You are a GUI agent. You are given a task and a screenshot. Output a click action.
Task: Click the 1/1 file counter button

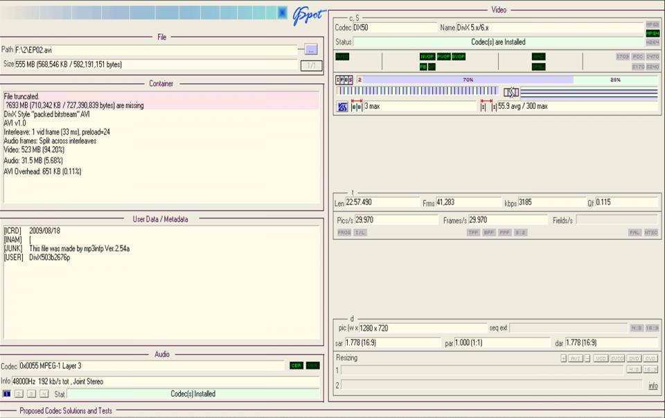[311, 66]
